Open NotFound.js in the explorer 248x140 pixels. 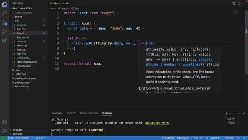click(23, 58)
